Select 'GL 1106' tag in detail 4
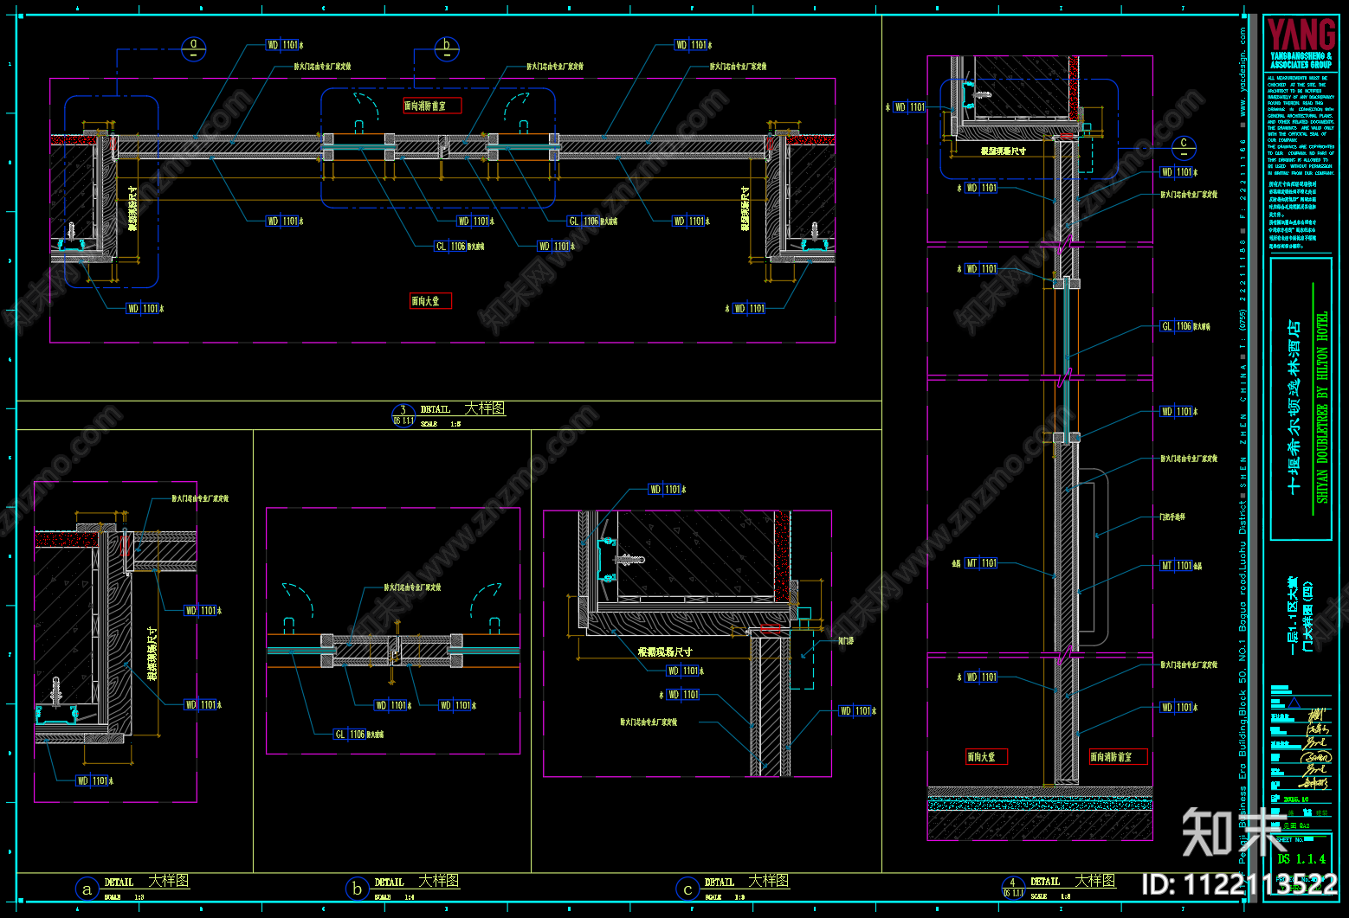This screenshot has width=1349, height=918. 1177,326
